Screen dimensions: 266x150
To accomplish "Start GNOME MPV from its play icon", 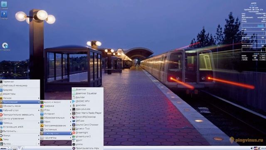I will pyautogui.click(x=74, y=101).
